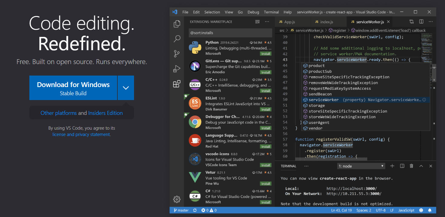This screenshot has height=217, width=445.
Task: Open the Edit menu
Action: coord(196,12)
